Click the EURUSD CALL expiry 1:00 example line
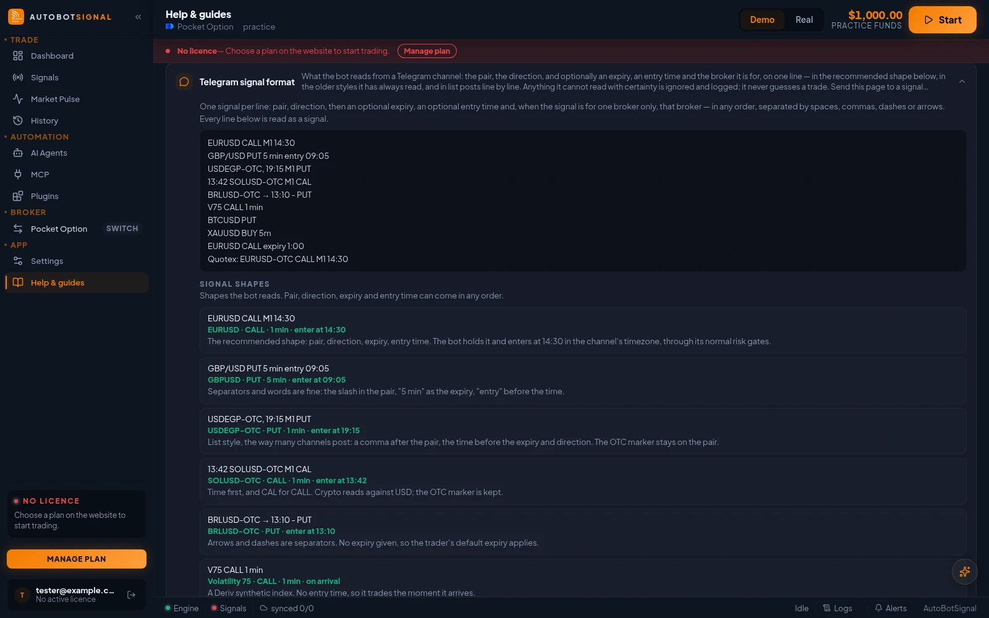Screen dimensions: 989x618 click(256, 246)
